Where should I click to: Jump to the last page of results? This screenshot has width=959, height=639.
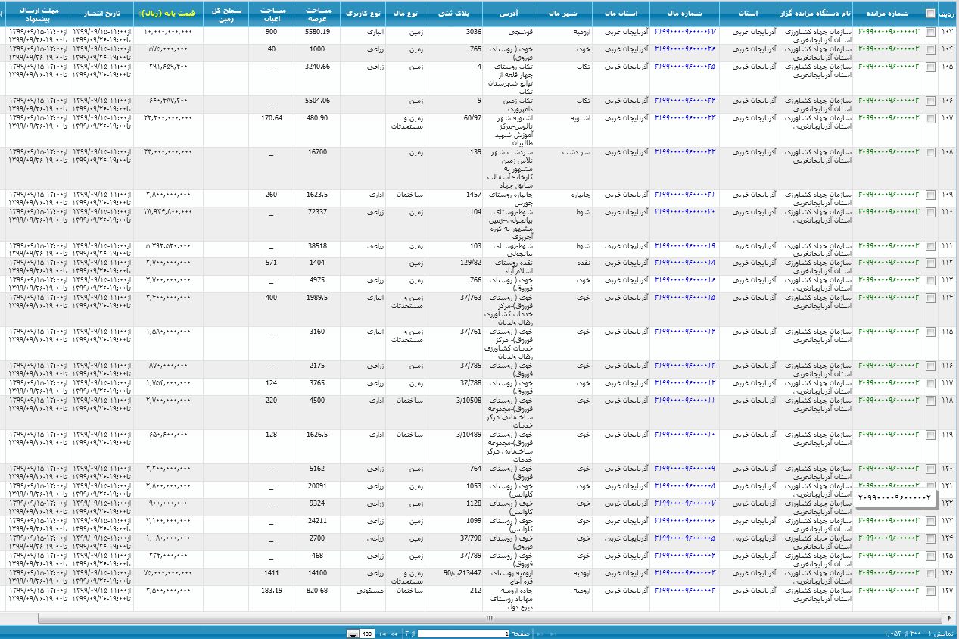coord(382,634)
